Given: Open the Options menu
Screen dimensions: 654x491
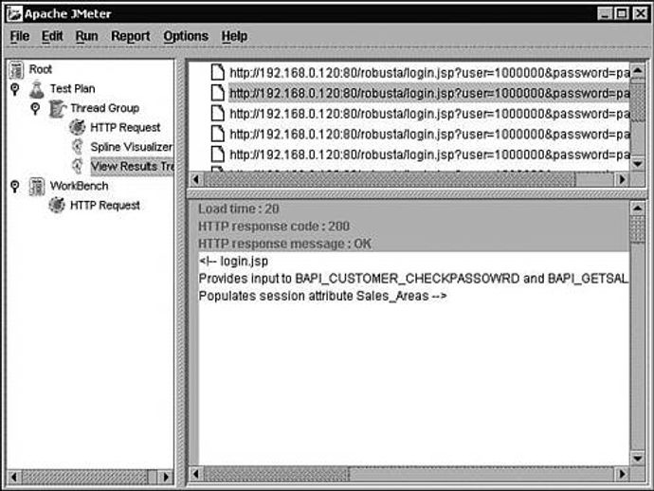Looking at the screenshot, I should tap(186, 36).
